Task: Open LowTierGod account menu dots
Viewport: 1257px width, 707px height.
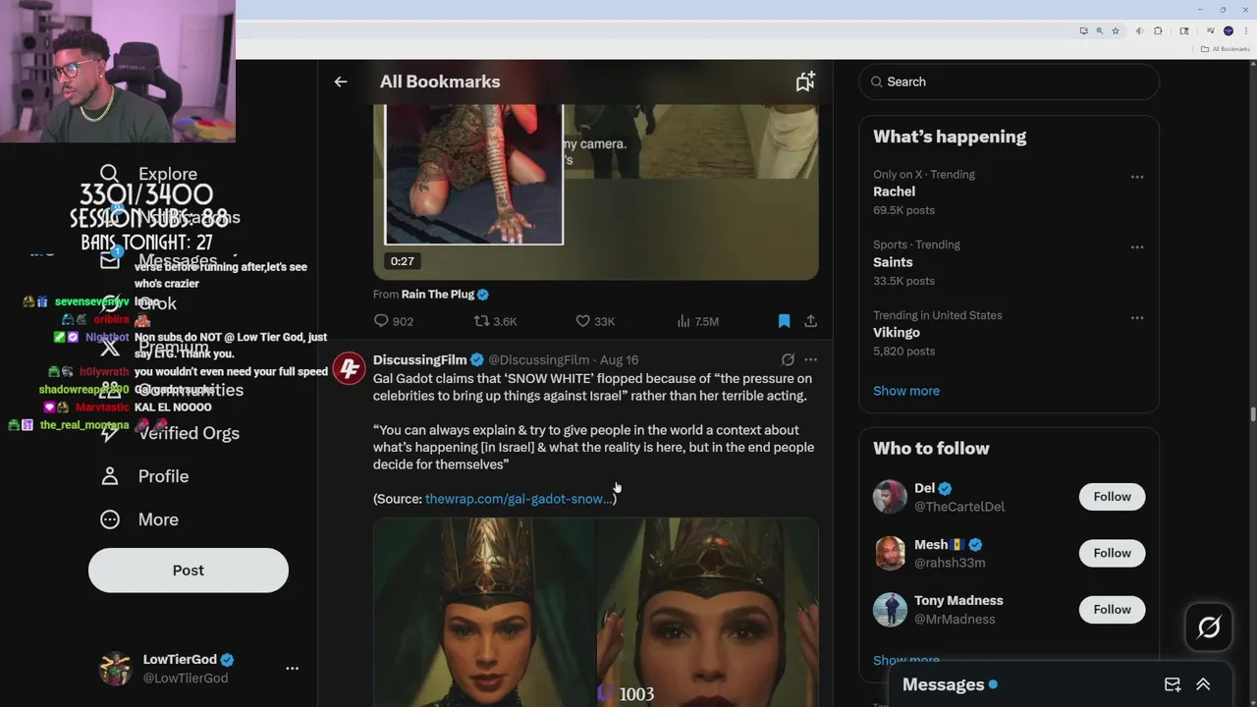Action: click(x=292, y=668)
